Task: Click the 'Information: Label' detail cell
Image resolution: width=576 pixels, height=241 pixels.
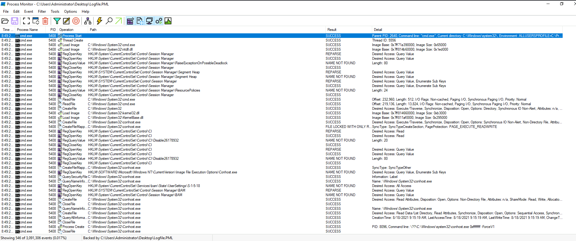Action: click(x=385, y=177)
